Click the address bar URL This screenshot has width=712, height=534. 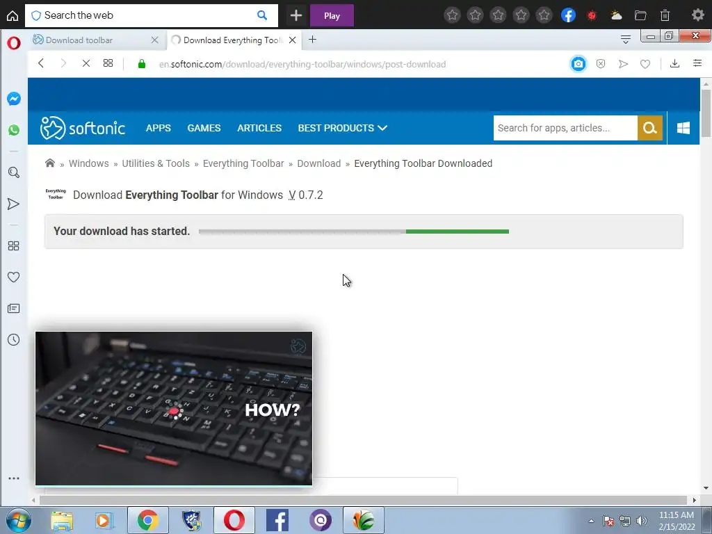coord(302,64)
